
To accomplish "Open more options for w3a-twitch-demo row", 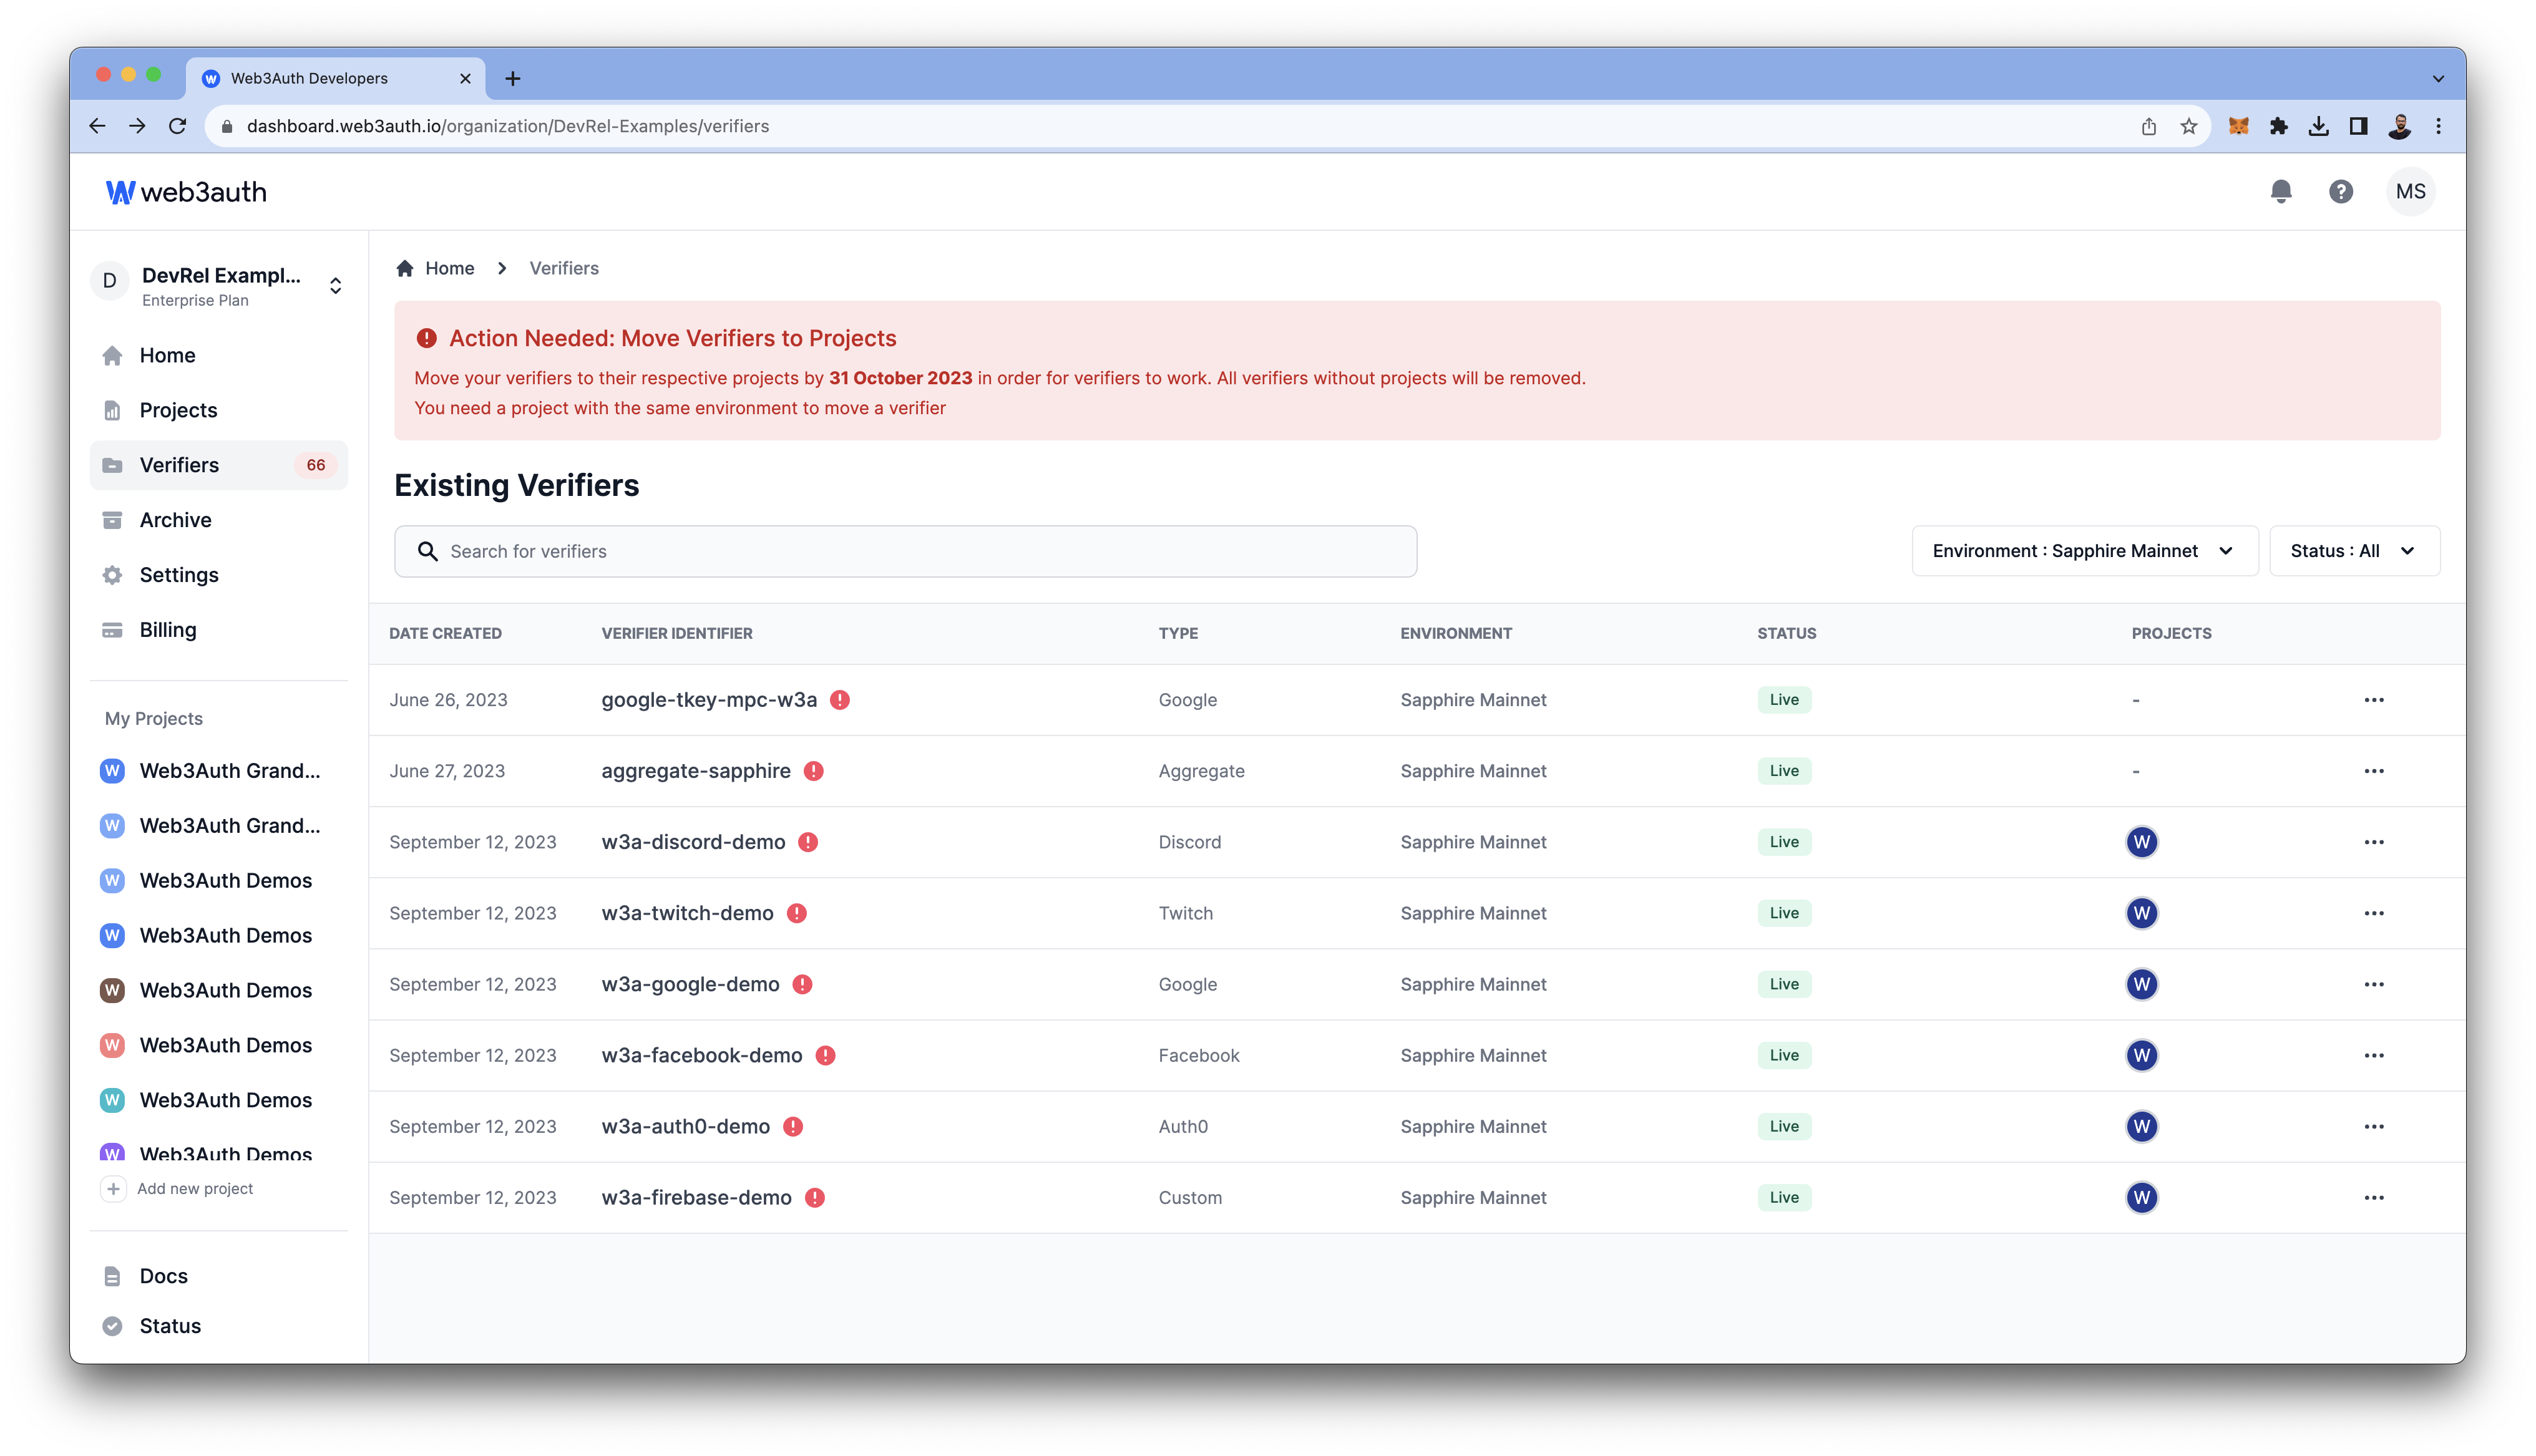I will [2374, 913].
